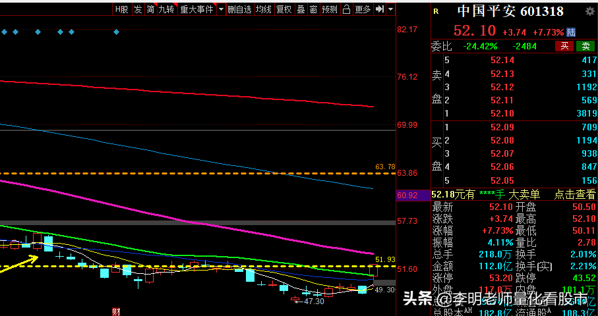
Task: Click the green 卖 sell button
Action: [x=585, y=46]
